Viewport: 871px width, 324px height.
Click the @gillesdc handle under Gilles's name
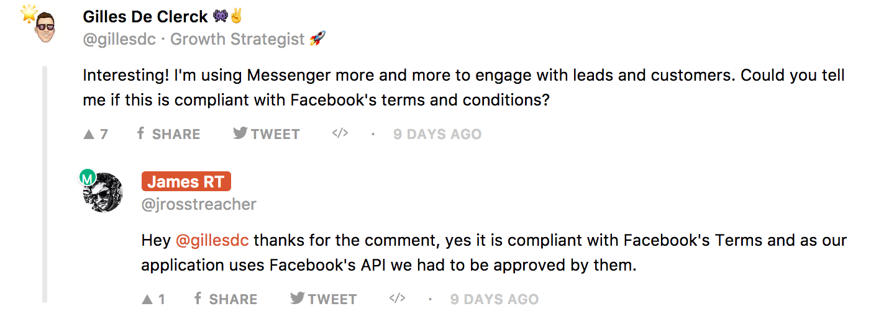point(120,39)
